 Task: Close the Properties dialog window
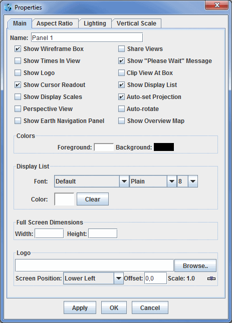[x=216, y=5]
